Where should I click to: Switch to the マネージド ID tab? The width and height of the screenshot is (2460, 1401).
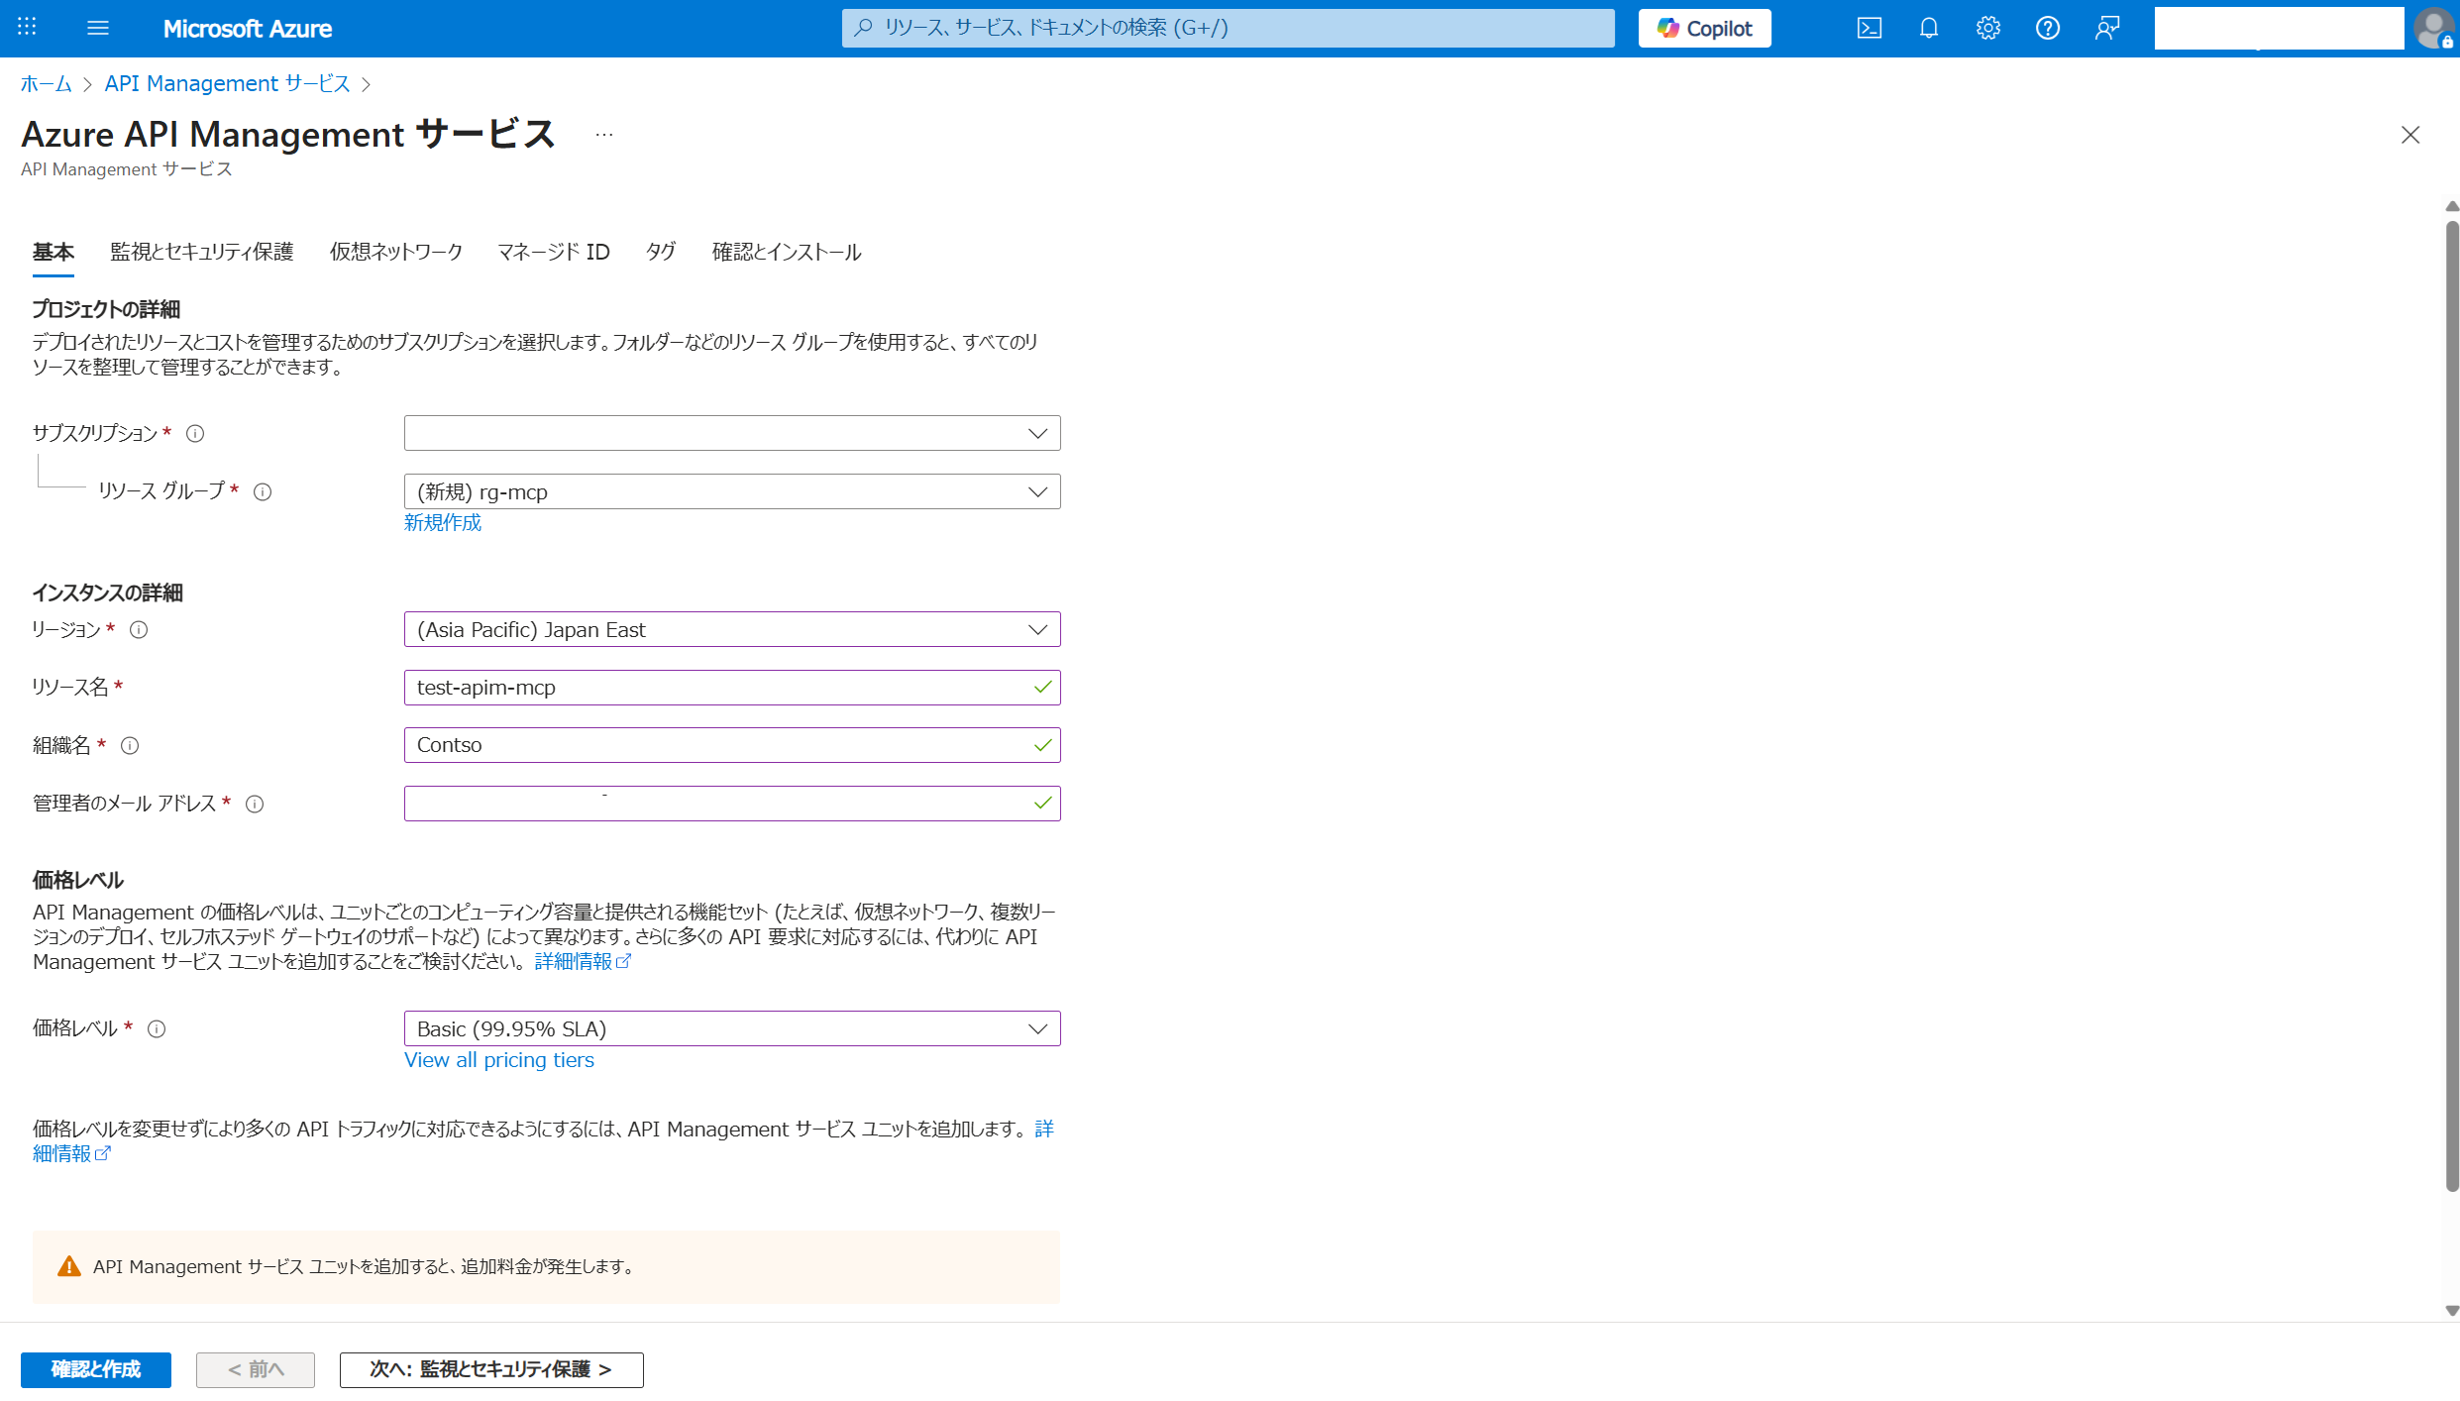point(553,252)
